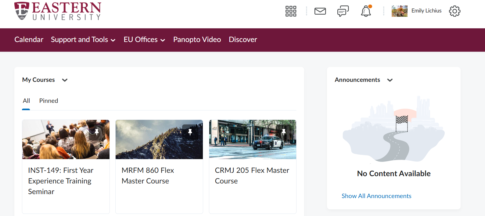Screen dimensions: 485x216
Task: Expand the EU Offices menu
Action: click(144, 40)
